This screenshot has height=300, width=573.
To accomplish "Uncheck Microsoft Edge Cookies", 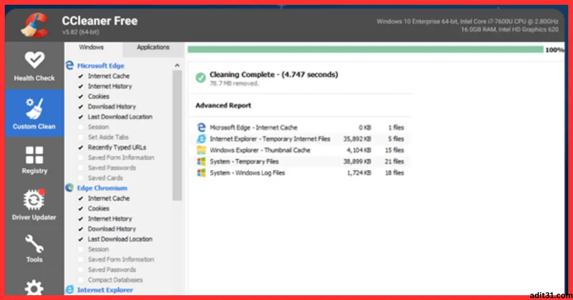I will (x=80, y=96).
